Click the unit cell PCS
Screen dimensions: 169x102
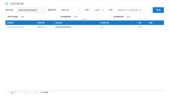(x=142, y=27)
